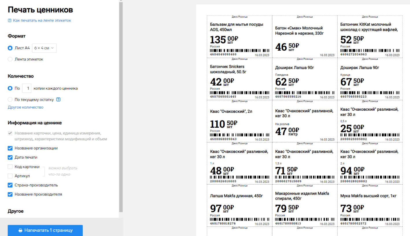Click barcode number 4607065001445

point(223,97)
